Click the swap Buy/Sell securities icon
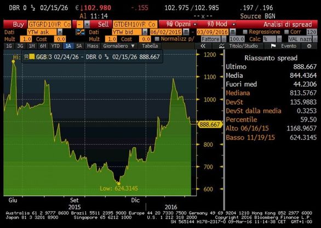This screenshot has width=321, height=228. [x=80, y=32]
